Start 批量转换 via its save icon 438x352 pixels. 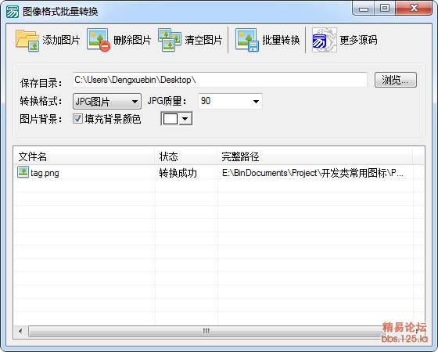[247, 40]
